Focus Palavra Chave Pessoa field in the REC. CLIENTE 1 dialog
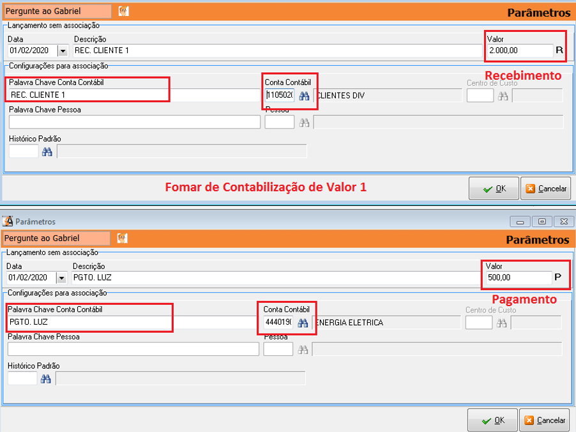The height and width of the screenshot is (432, 576). (135, 122)
